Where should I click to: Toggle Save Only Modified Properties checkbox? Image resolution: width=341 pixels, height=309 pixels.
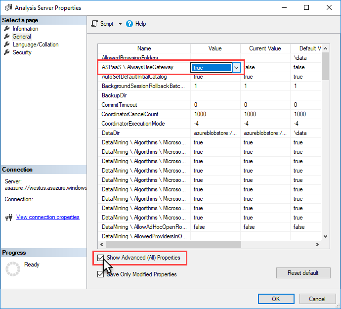click(101, 274)
